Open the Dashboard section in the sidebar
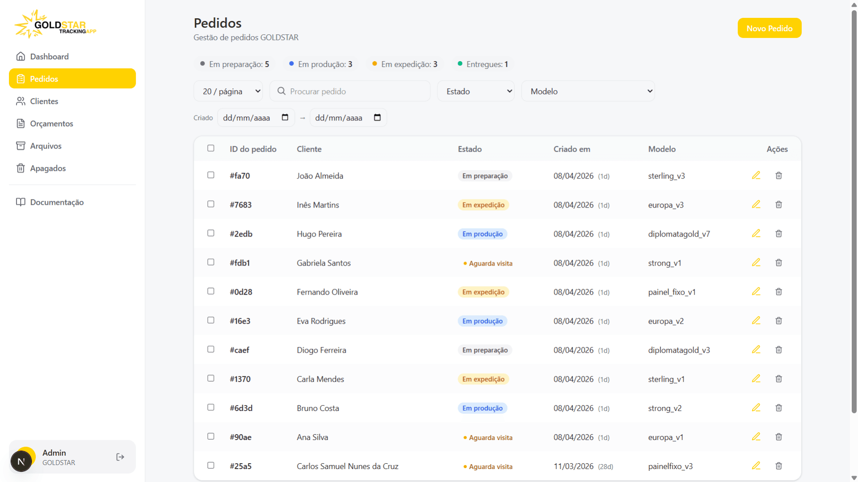 tap(49, 56)
